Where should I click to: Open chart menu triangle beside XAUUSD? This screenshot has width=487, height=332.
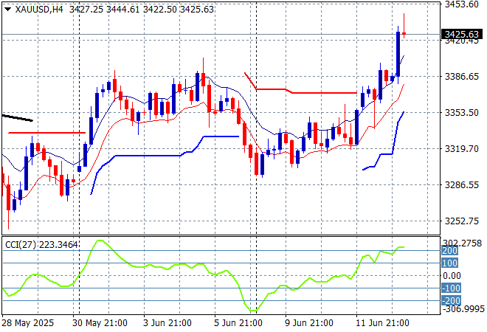pyautogui.click(x=8, y=10)
